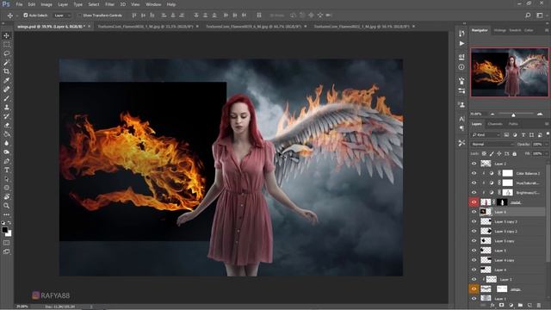The width and height of the screenshot is (551, 310).
Task: Filter layers by pixel layers icon
Action: (506, 135)
